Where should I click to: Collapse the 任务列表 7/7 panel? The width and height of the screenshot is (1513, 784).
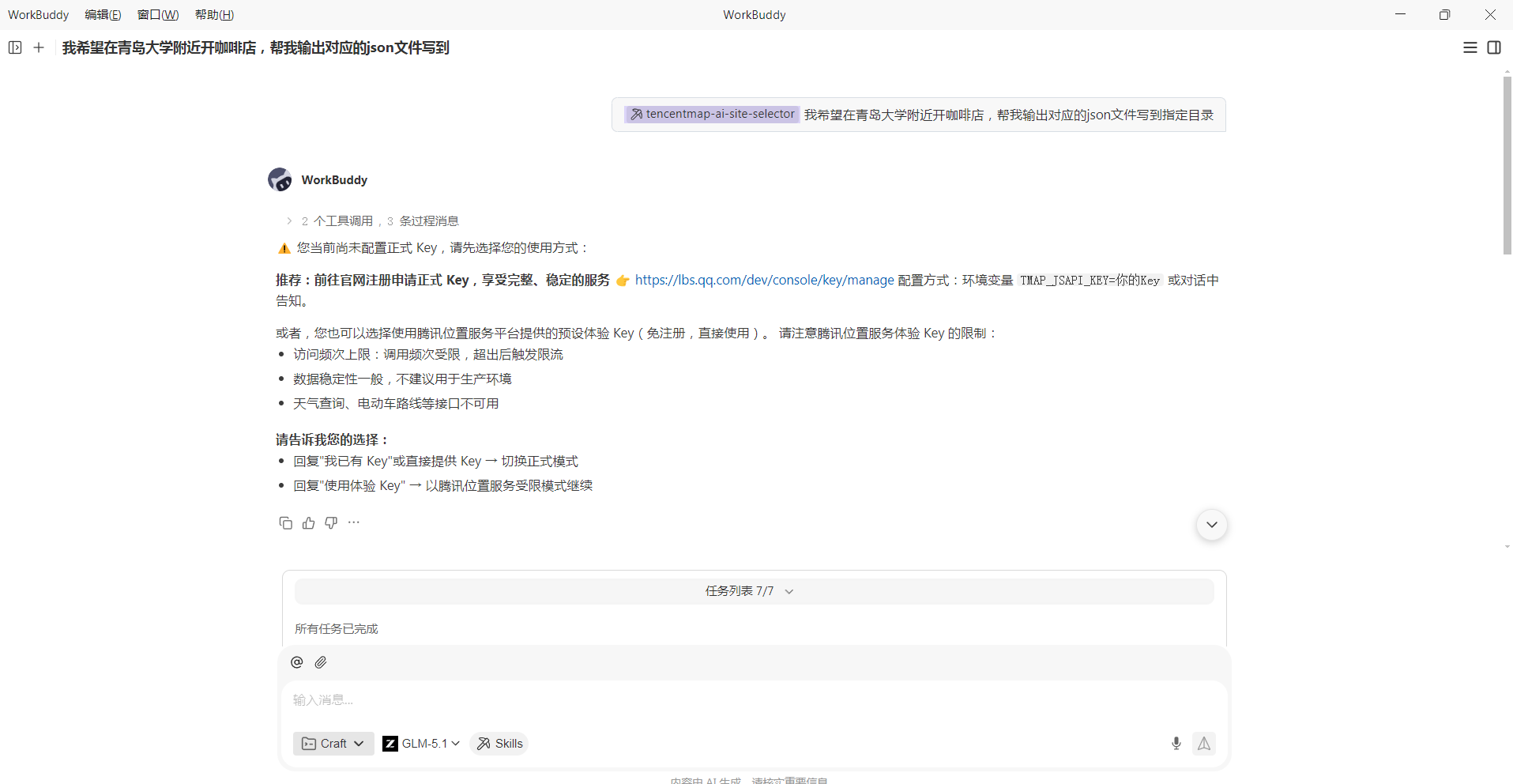[x=755, y=591]
